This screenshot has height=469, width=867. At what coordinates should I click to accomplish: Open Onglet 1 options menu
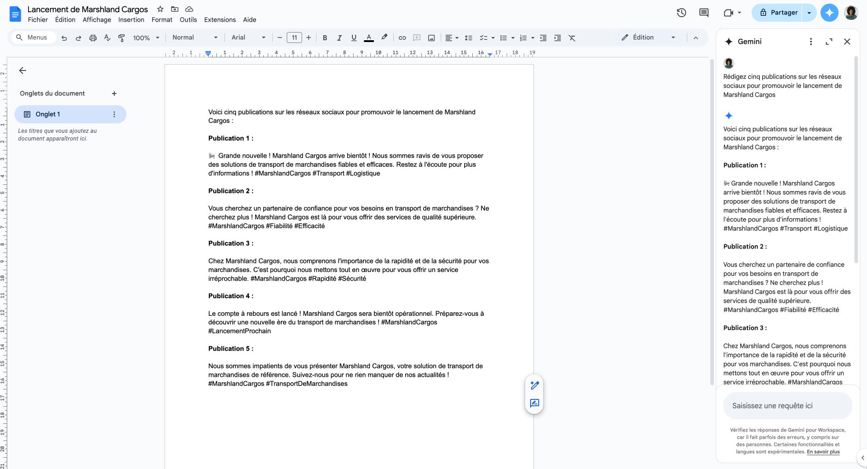(x=114, y=114)
